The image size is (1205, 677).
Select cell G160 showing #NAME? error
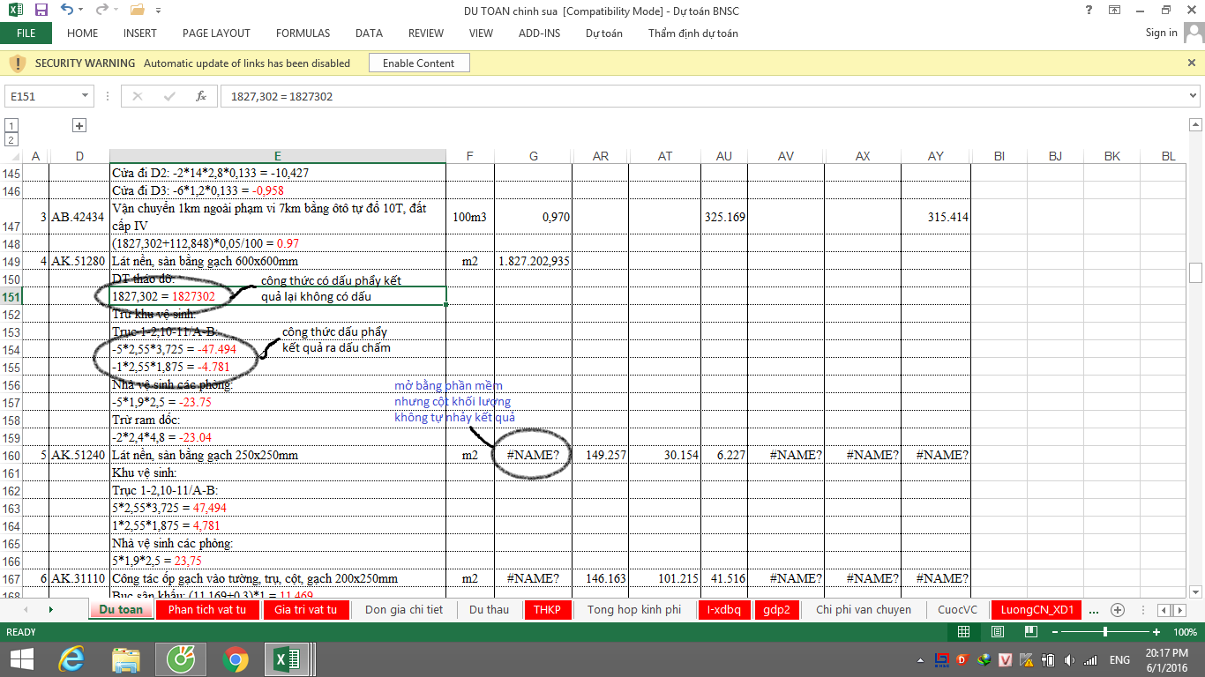pyautogui.click(x=533, y=456)
